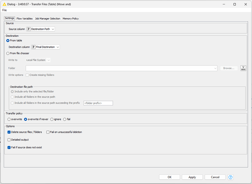
Task: Select the From file chooser option
Action: tap(8, 53)
